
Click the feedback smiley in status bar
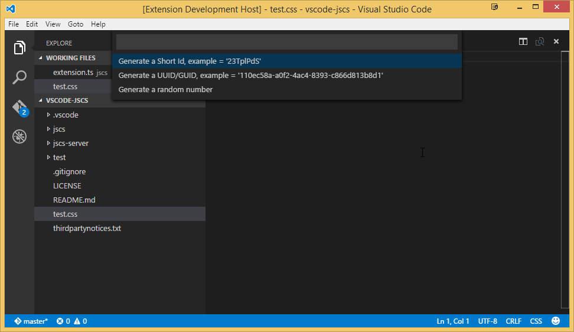click(556, 321)
